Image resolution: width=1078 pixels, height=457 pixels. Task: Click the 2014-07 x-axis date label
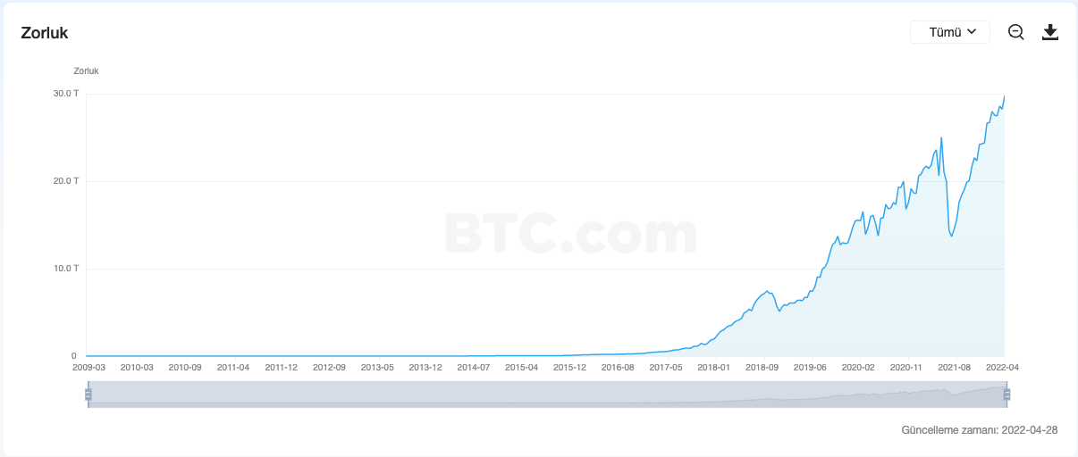coord(473,367)
